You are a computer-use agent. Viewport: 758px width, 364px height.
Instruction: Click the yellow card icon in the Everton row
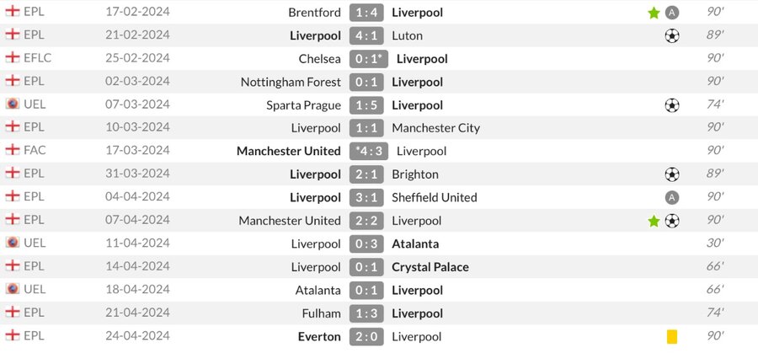click(672, 336)
